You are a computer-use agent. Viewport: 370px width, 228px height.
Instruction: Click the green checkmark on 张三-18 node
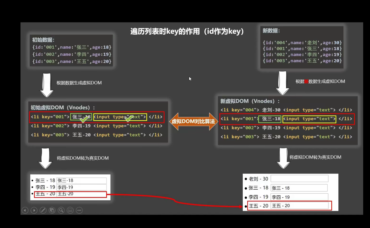tap(83, 119)
